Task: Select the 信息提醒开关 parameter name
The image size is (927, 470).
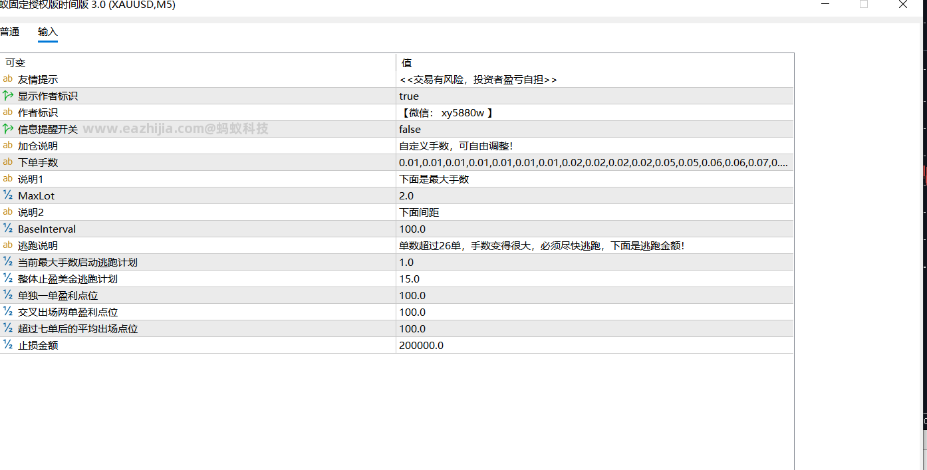Action: point(48,129)
